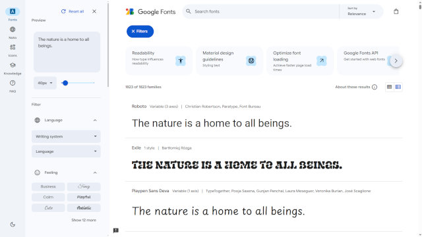The height and width of the screenshot is (237, 422).
Task: Select the Artistic feeling chip
Action: (x=84, y=208)
